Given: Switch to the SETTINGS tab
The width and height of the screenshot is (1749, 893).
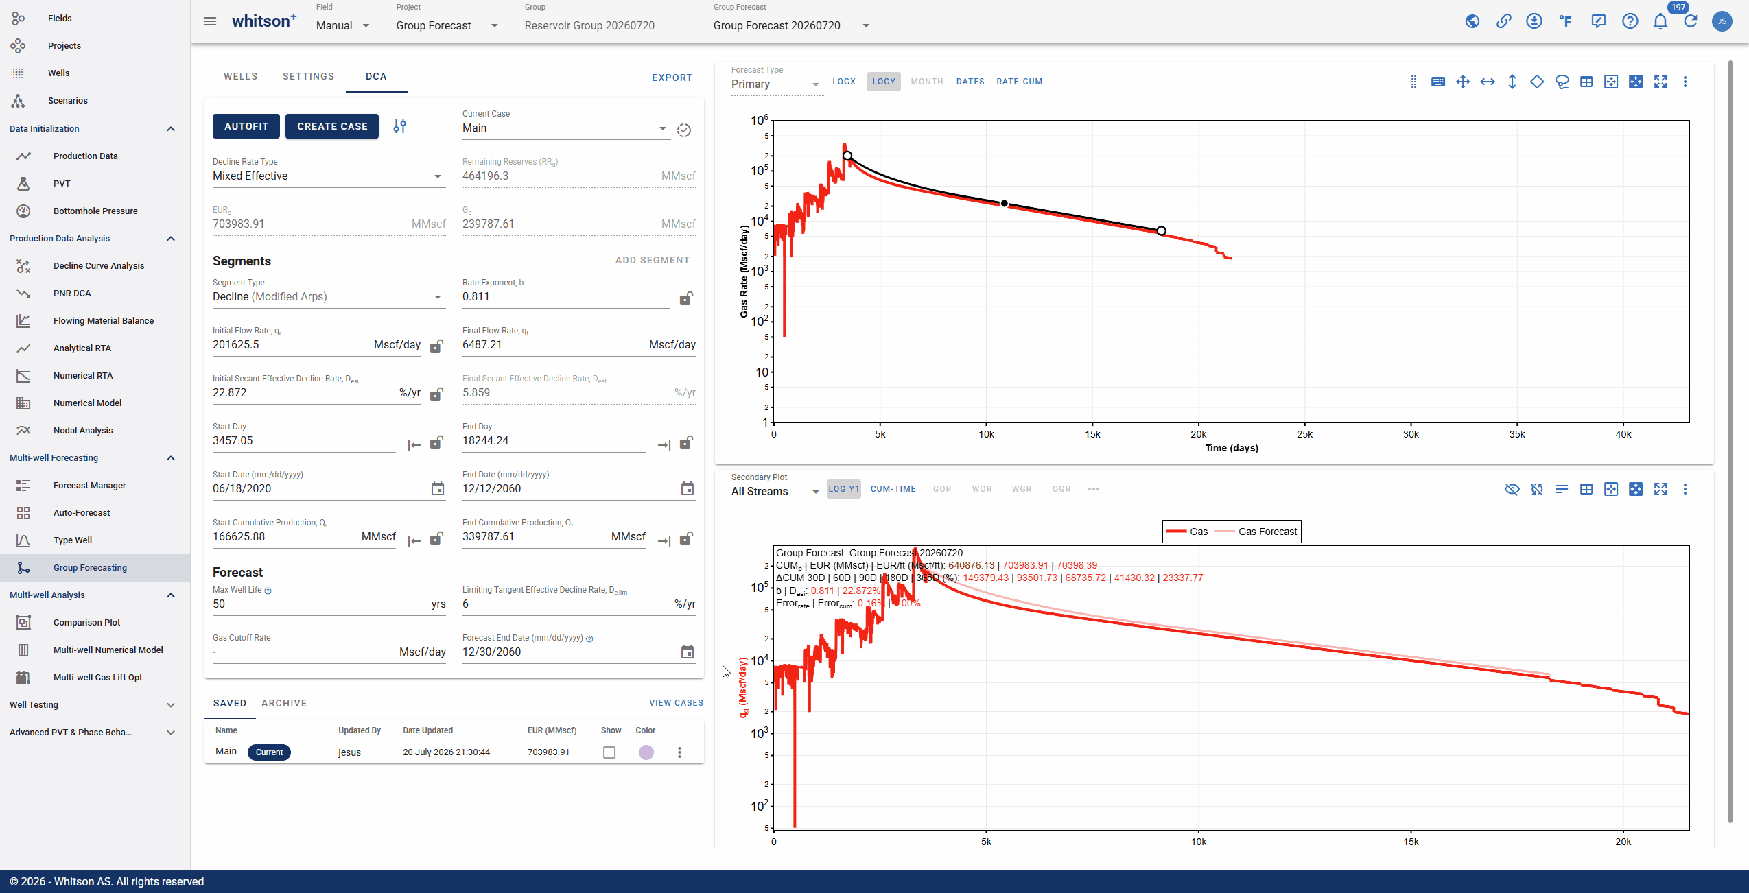Looking at the screenshot, I should (x=308, y=76).
